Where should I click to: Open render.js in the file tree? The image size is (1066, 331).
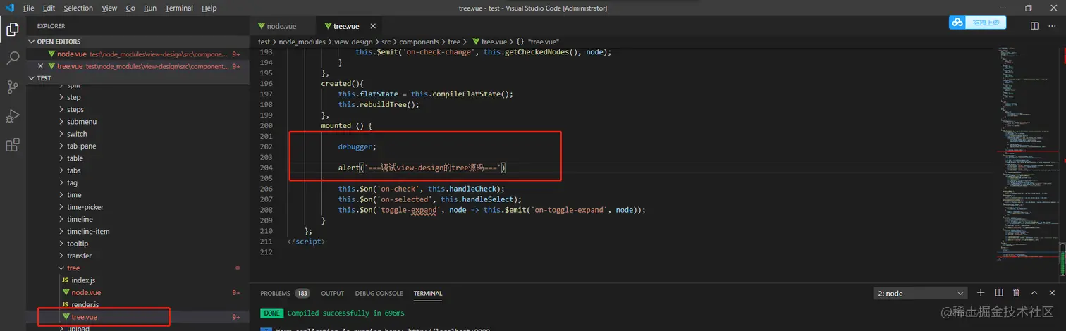click(x=85, y=304)
